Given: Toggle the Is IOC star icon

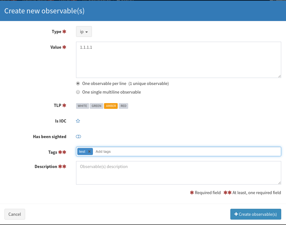Looking at the screenshot, I should (x=78, y=121).
